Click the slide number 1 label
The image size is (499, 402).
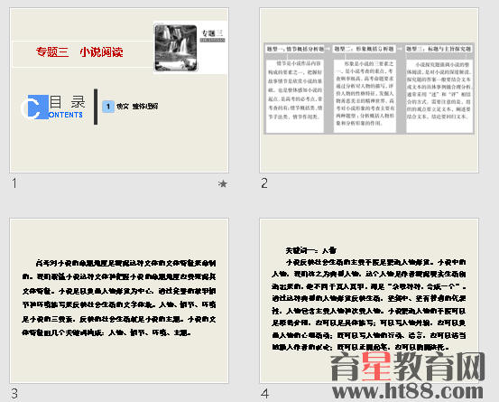click(x=14, y=183)
